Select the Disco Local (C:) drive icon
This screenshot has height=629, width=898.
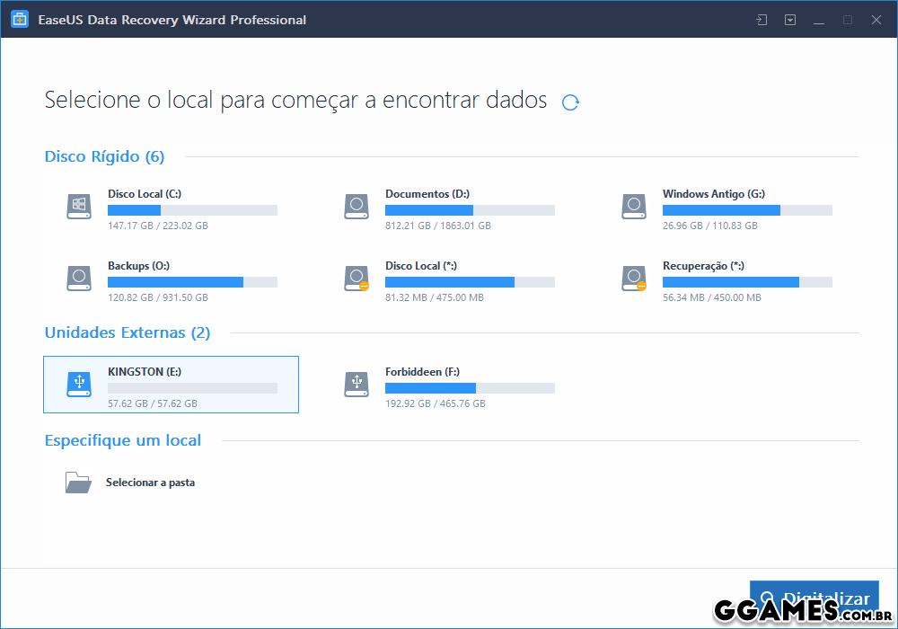[x=79, y=206]
